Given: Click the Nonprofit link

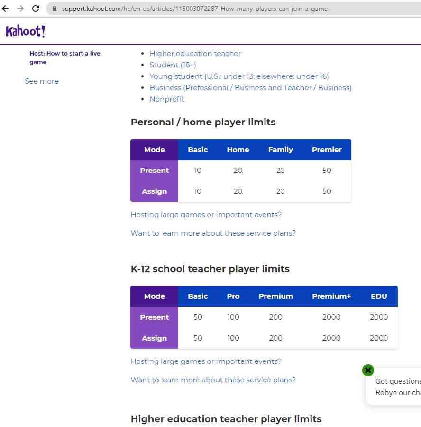Looking at the screenshot, I should click(167, 99).
